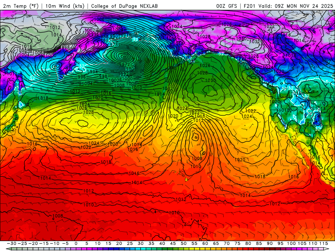This screenshot has width=335, height=251.
Task: Click the 992 isobar pressure label
Action: pos(124,74)
